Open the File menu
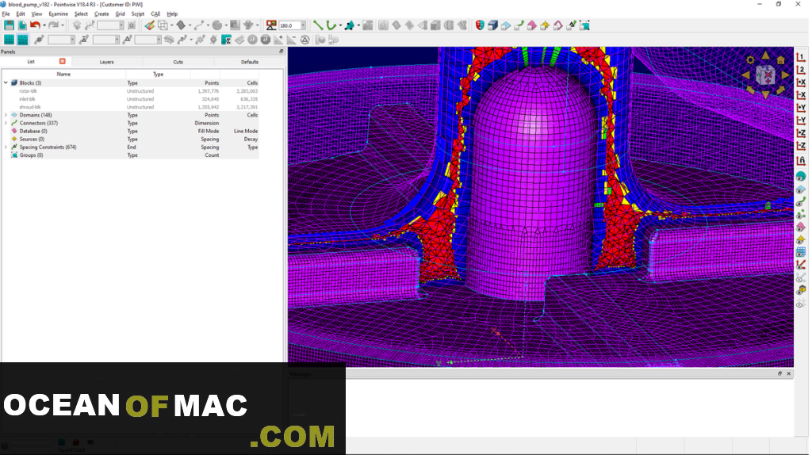 coord(6,14)
